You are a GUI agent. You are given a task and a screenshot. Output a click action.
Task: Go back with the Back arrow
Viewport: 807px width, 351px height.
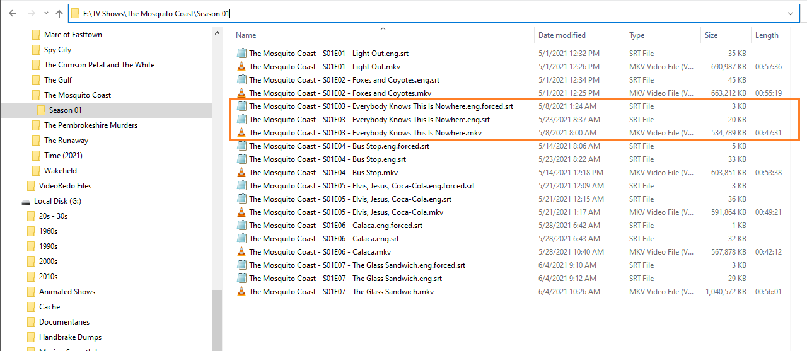click(13, 13)
